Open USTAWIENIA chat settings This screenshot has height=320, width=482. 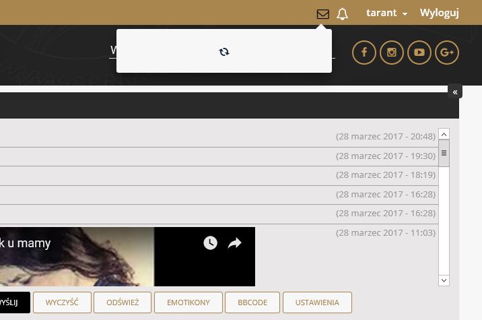(317, 302)
